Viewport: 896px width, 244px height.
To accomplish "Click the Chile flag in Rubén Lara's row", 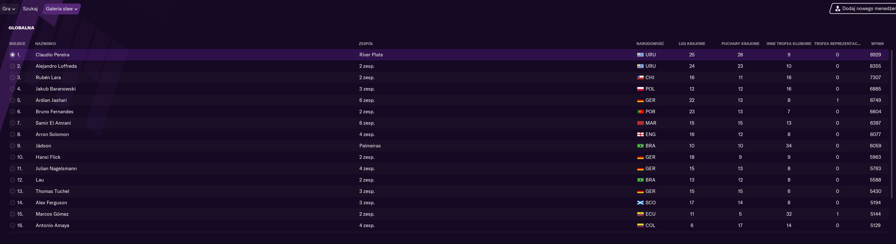I will click(640, 78).
